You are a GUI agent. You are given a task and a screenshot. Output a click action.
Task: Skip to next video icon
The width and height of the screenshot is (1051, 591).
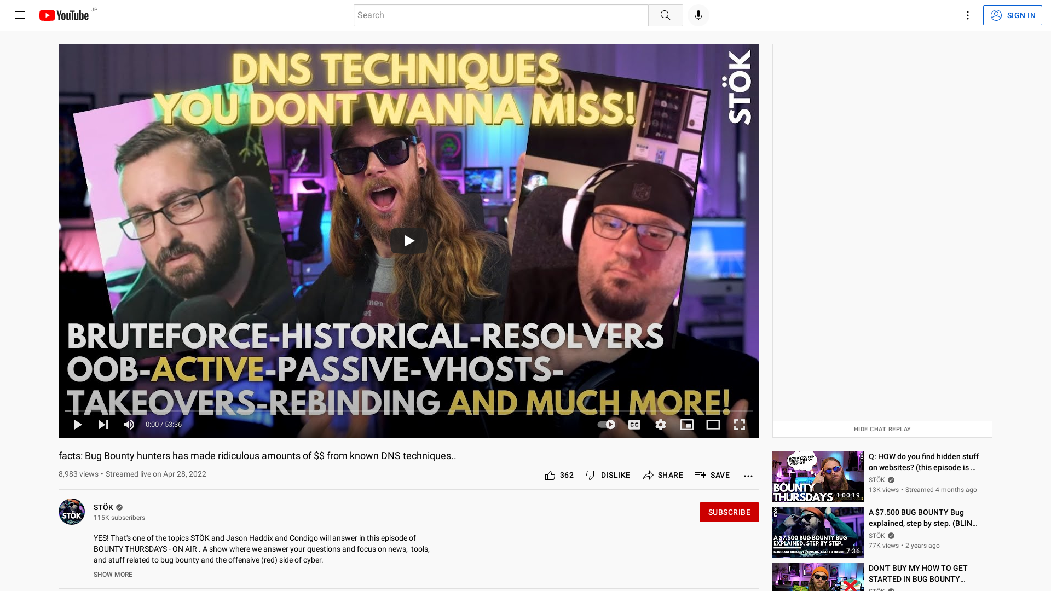click(x=103, y=425)
